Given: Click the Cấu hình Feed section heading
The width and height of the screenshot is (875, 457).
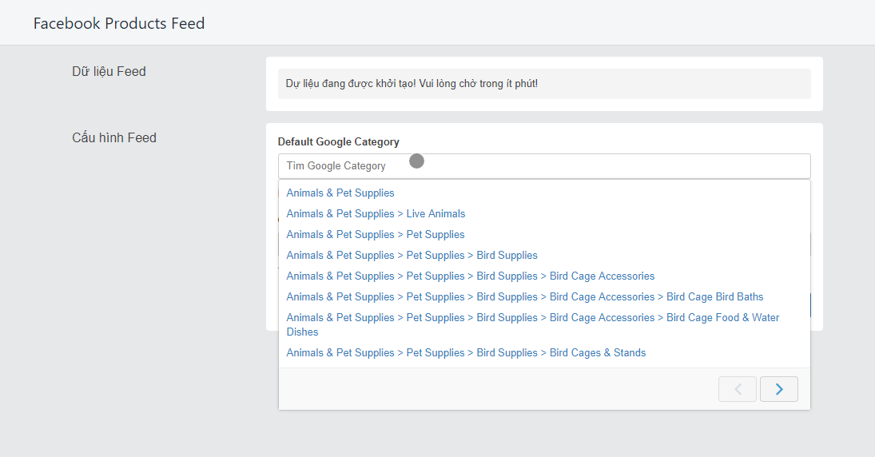Looking at the screenshot, I should point(113,138).
